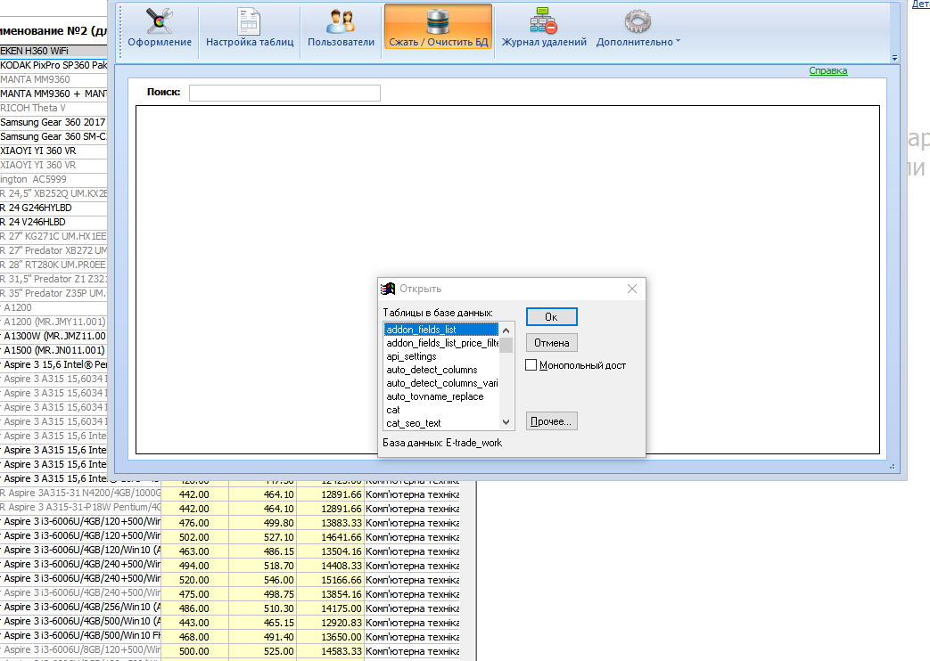Select Сжать / Очистить БД tool
This screenshot has height=661, width=930.
[439, 28]
